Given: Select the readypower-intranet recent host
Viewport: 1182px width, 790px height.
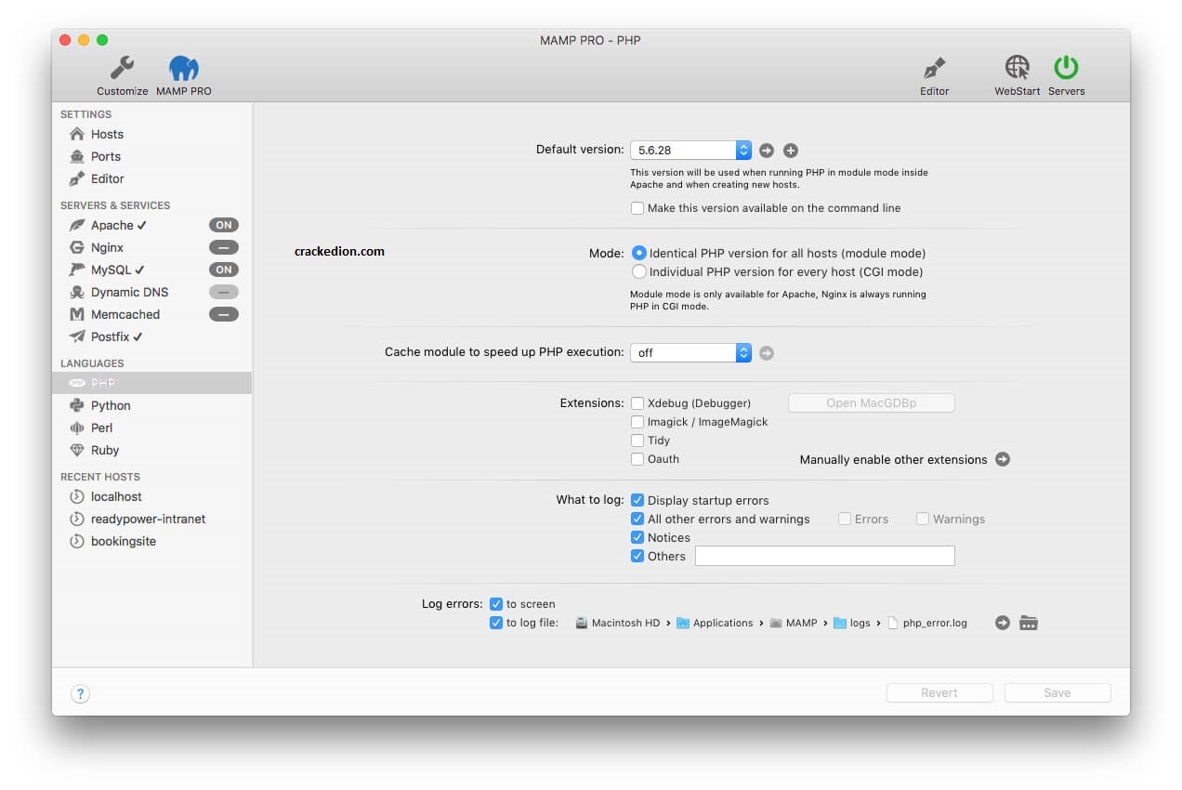Looking at the screenshot, I should (x=151, y=519).
